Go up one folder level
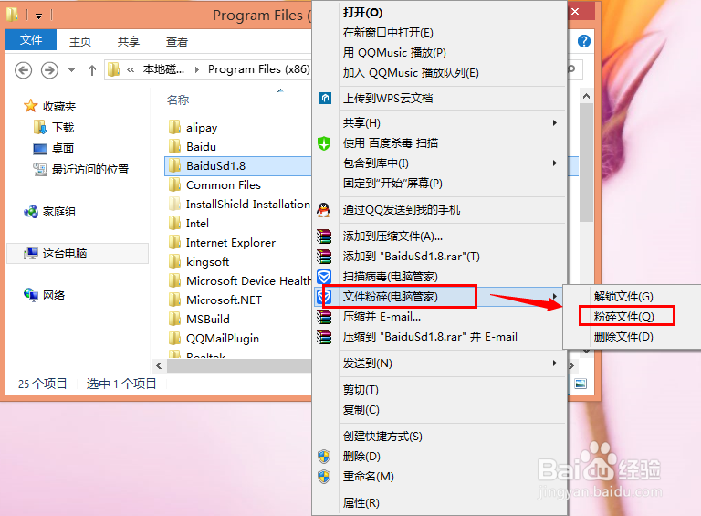 point(92,70)
